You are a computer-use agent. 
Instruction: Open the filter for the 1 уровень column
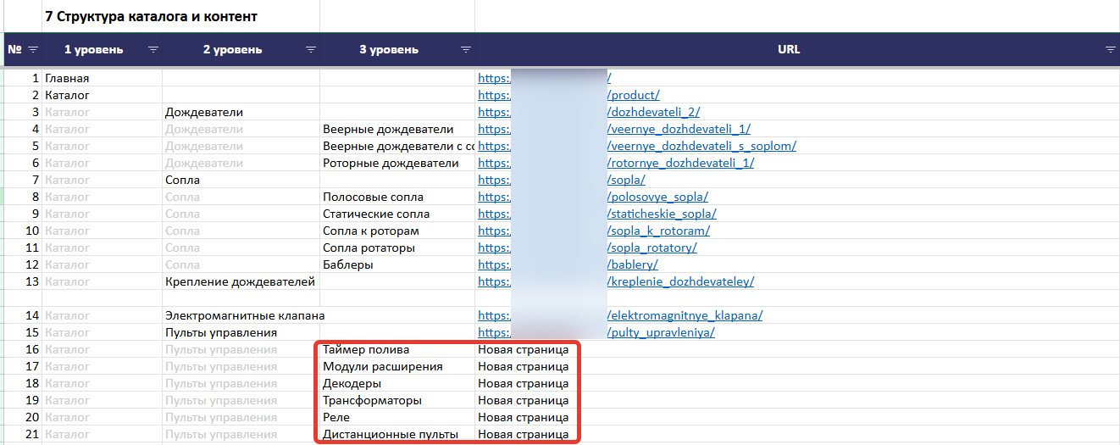[153, 49]
